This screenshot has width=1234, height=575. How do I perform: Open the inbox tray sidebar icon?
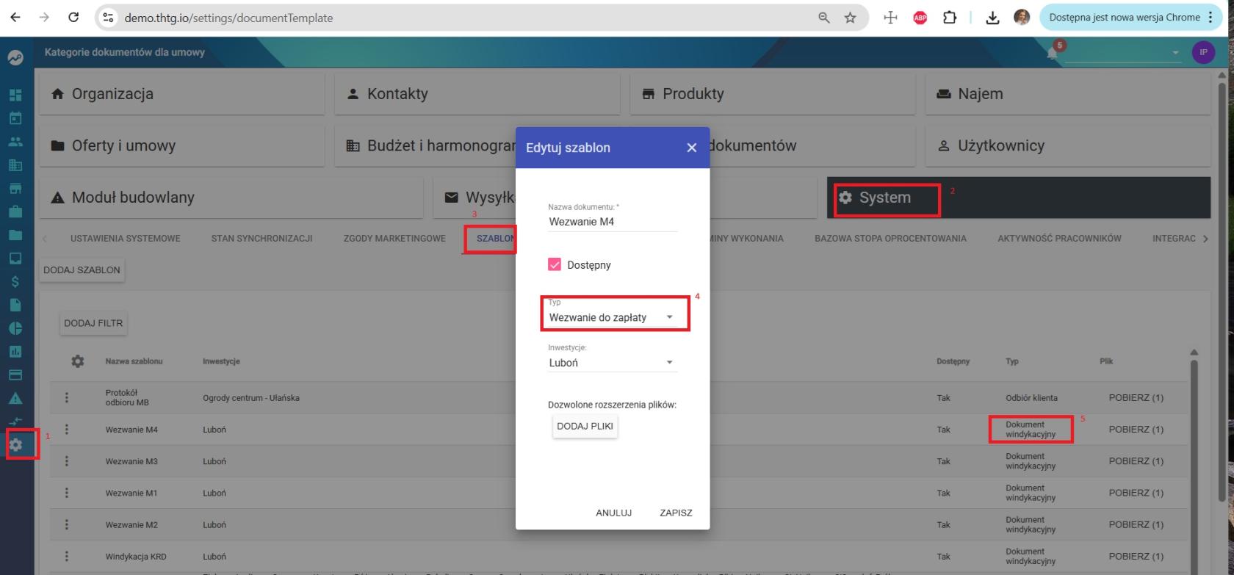click(x=15, y=258)
